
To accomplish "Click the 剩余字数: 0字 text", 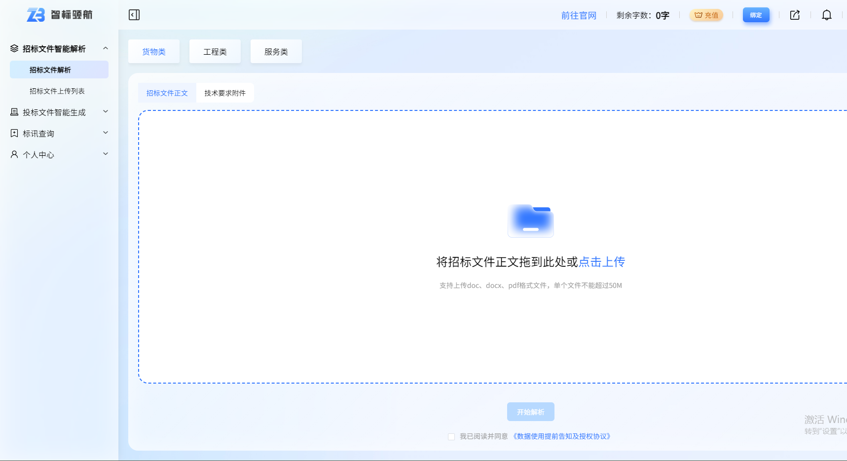I will click(643, 15).
